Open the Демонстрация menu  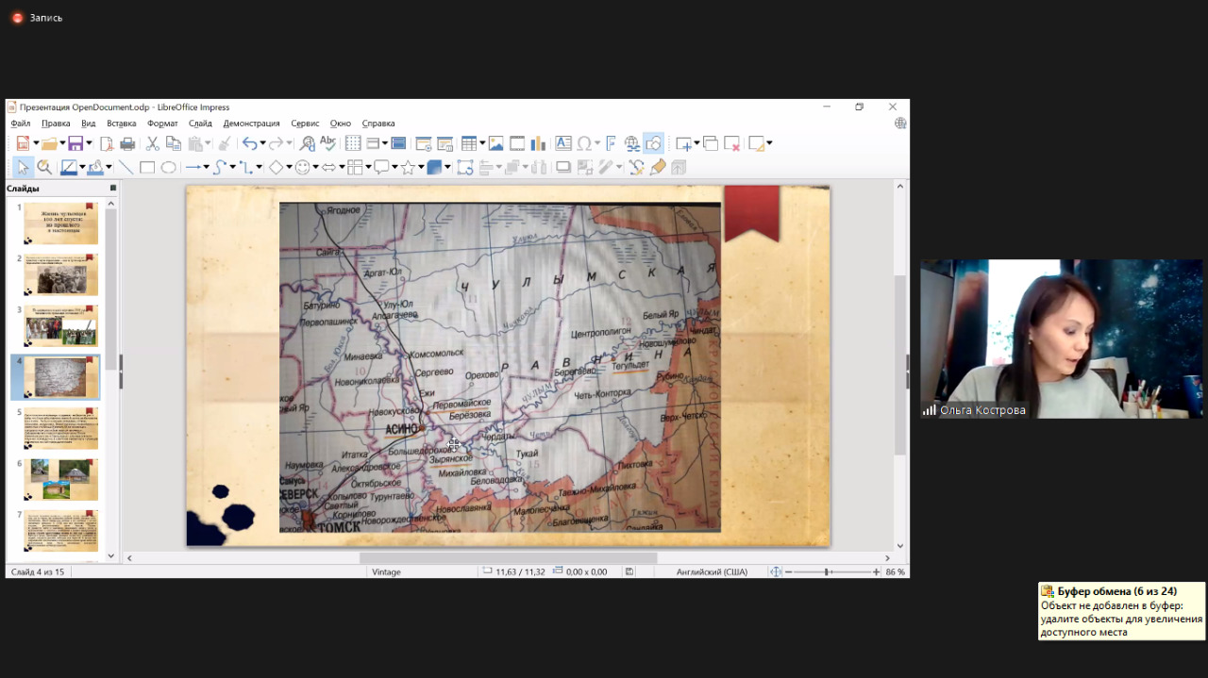[251, 124]
